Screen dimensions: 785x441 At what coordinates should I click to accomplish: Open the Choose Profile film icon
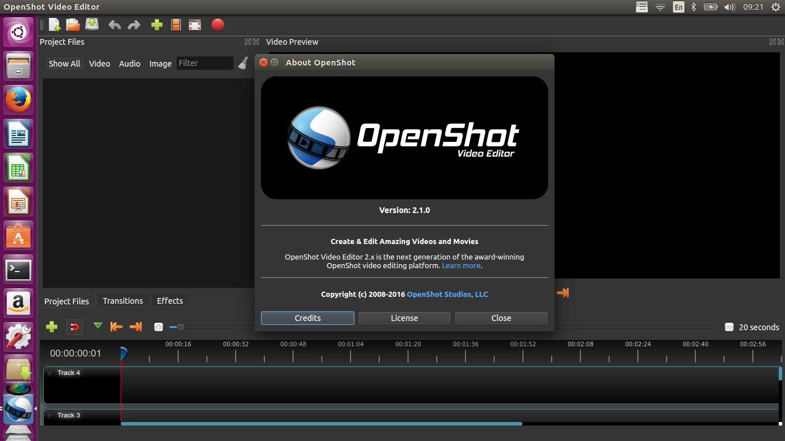(x=176, y=25)
